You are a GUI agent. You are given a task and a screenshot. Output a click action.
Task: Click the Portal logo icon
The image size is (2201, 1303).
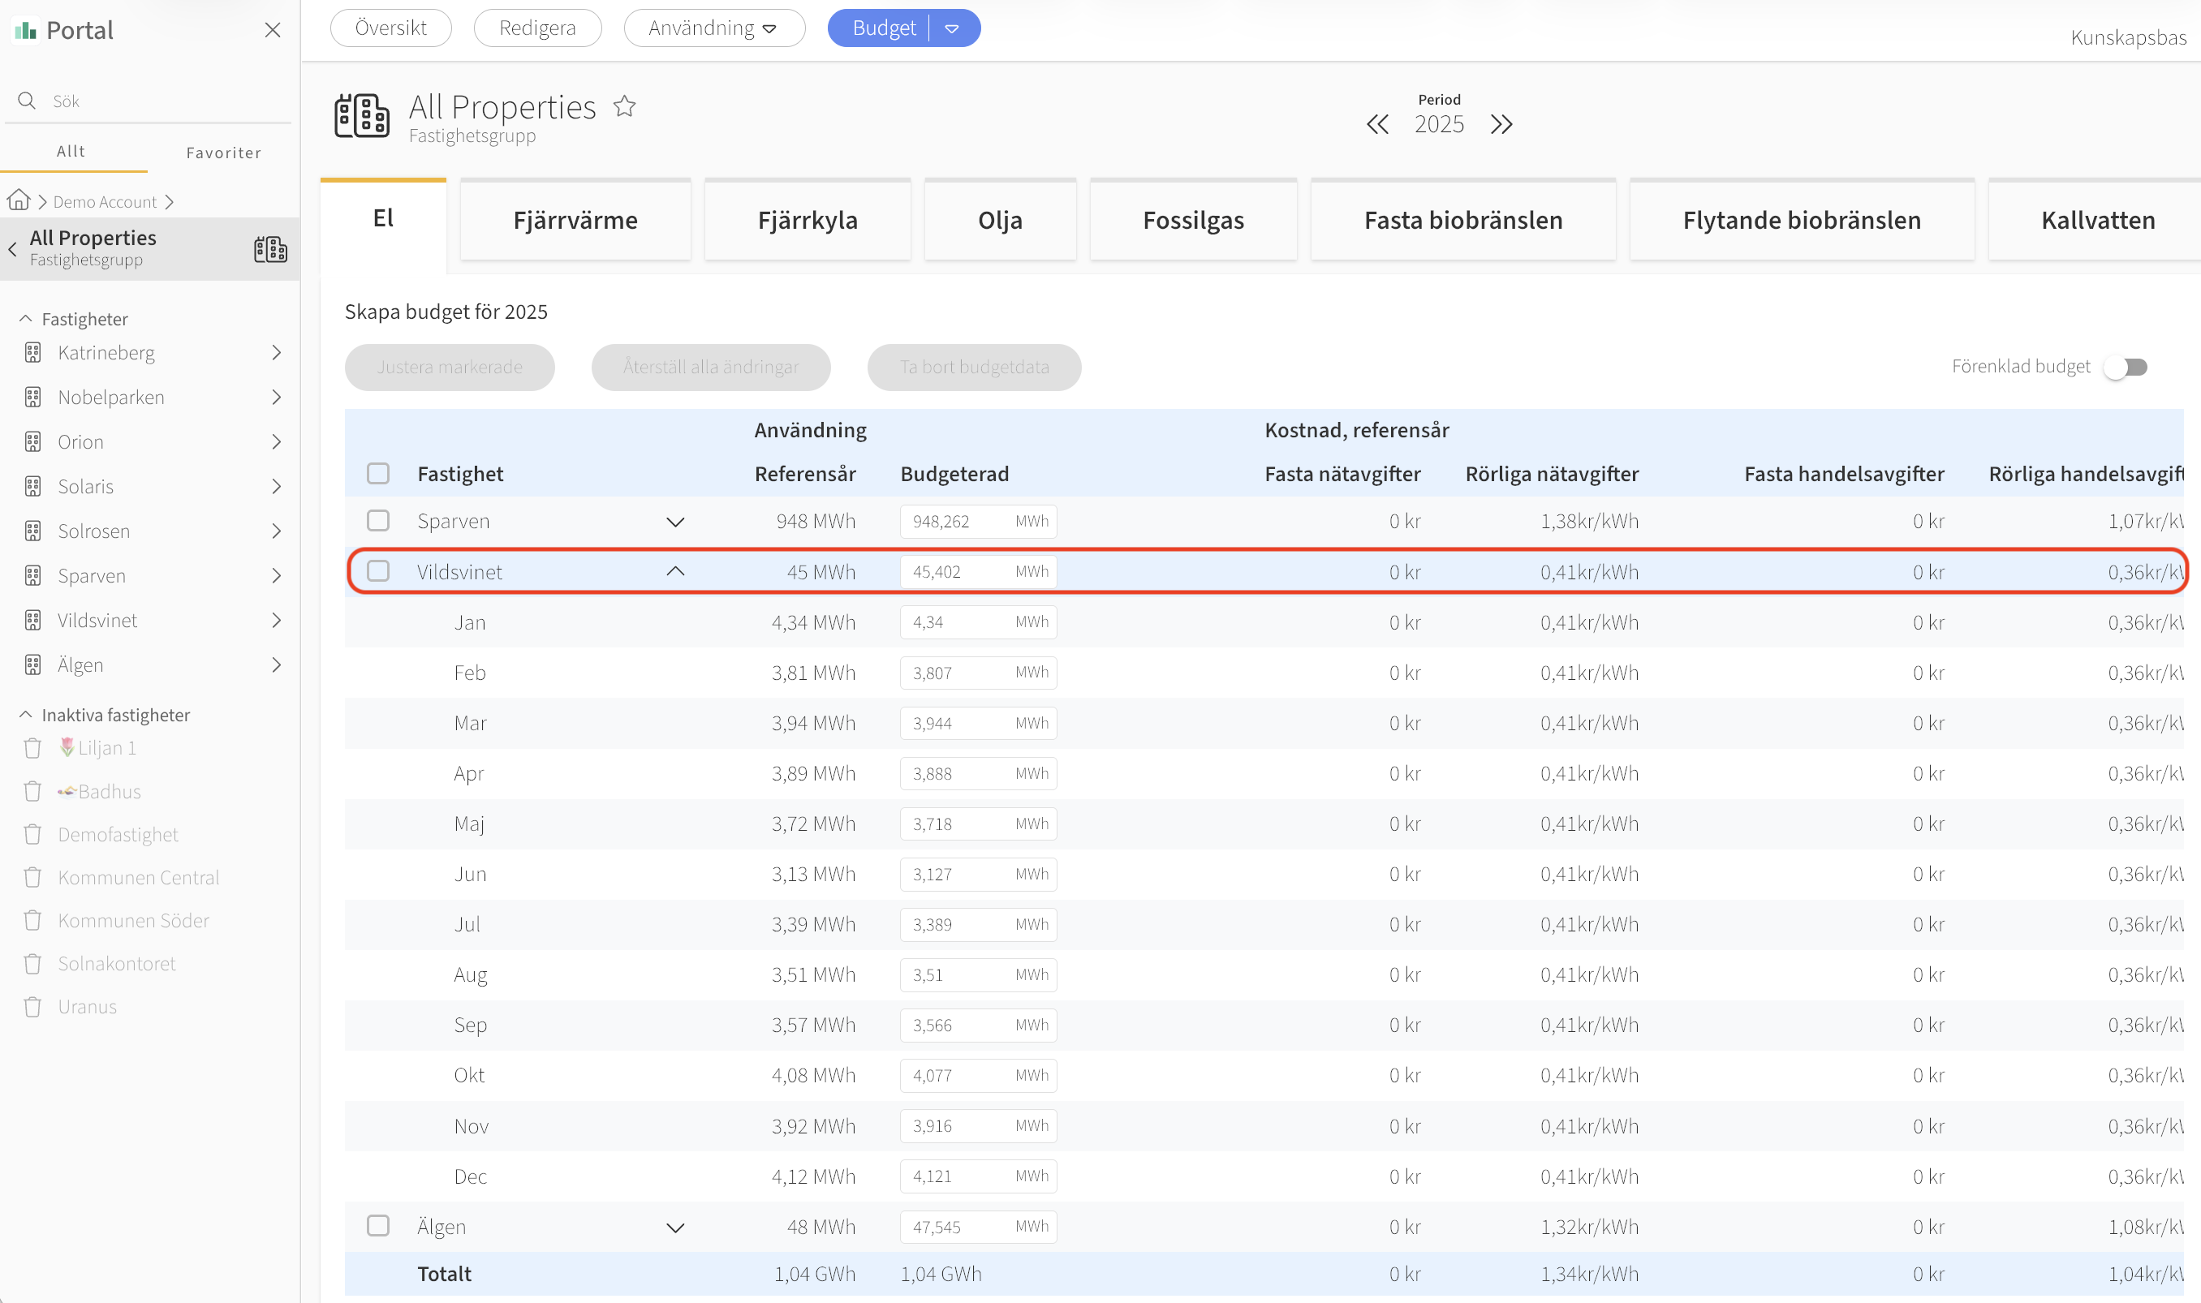click(x=25, y=31)
